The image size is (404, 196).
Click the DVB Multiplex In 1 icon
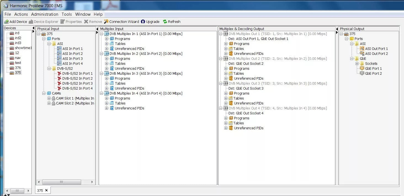click(107, 34)
